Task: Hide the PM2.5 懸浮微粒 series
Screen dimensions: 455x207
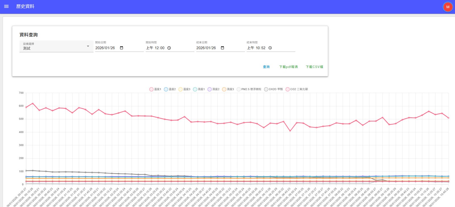Action: click(249, 89)
